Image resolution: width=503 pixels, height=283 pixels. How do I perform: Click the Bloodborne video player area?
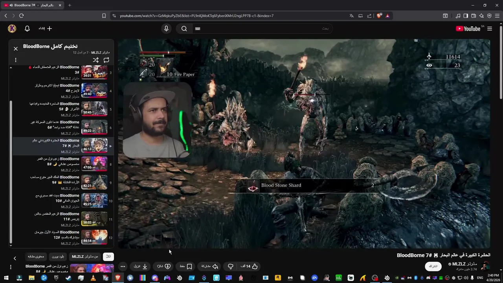[304, 143]
